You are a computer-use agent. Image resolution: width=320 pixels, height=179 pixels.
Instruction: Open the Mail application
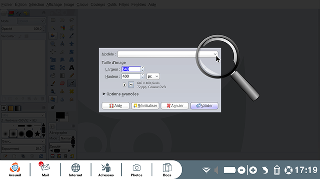[45, 170]
